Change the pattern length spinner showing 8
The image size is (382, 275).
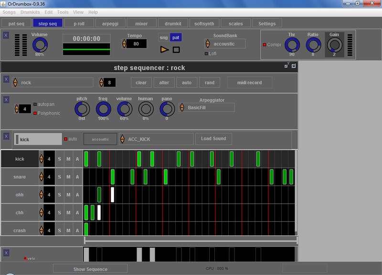click(x=101, y=82)
